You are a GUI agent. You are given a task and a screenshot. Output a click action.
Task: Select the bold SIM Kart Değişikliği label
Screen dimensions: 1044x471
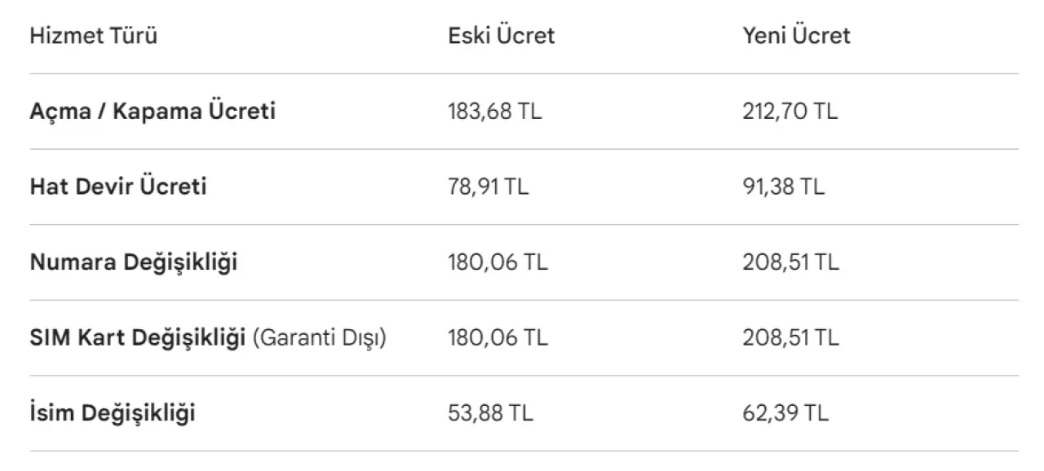point(138,337)
